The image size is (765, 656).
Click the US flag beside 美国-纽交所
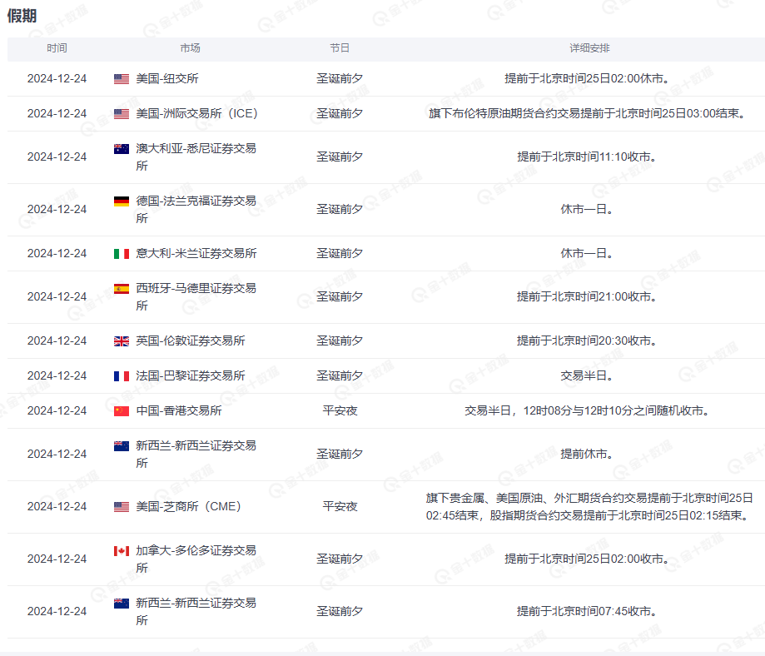(122, 79)
